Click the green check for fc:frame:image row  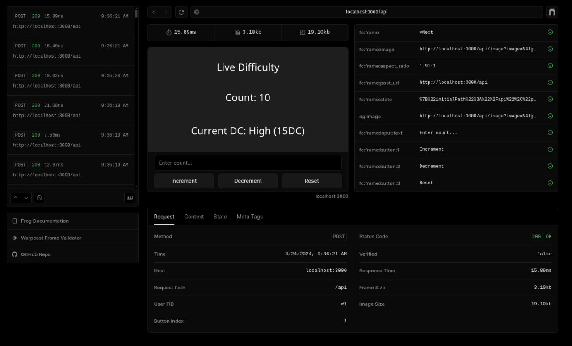click(550, 49)
